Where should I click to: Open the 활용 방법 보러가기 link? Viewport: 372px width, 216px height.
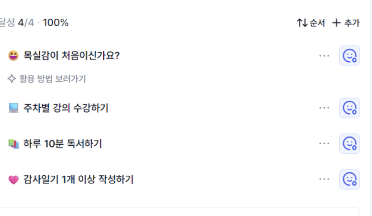point(53,79)
